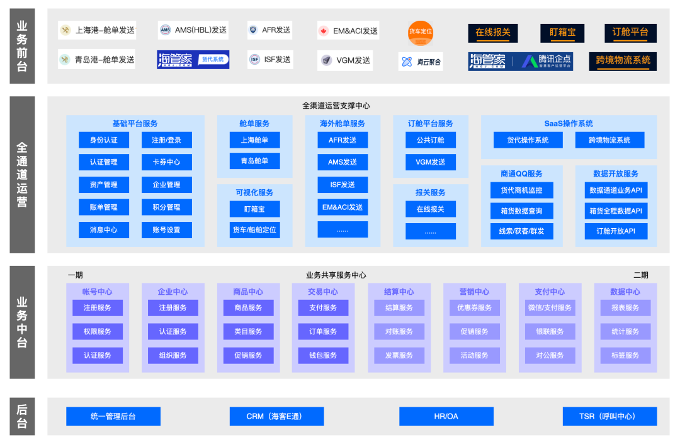This screenshot has width=680, height=445.
Task: Click 类目服务 under 商品中心
Action: (x=249, y=332)
